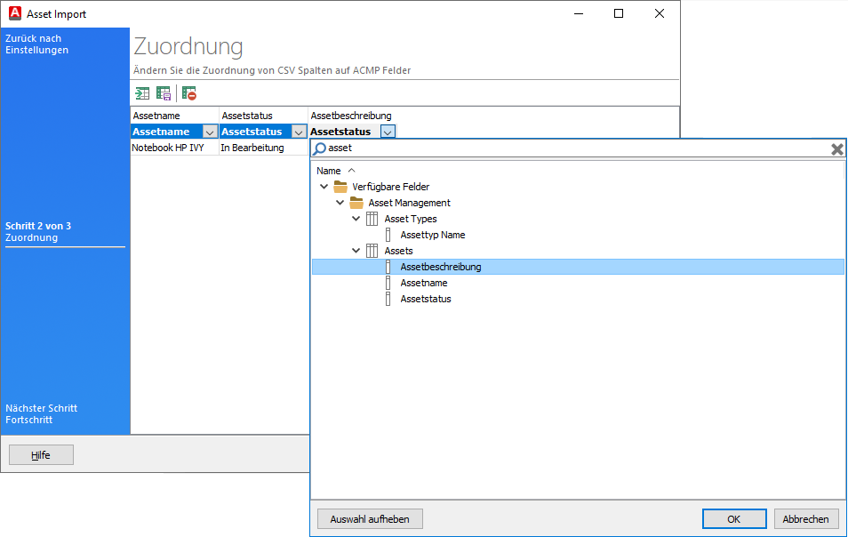This screenshot has width=848, height=537.
Task: Cancel the dialog with Abbrechen
Action: pos(806,518)
